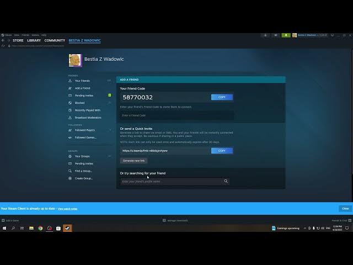Click the Create Group plus icon
The height and width of the screenshot is (265, 353).
(x=70, y=178)
